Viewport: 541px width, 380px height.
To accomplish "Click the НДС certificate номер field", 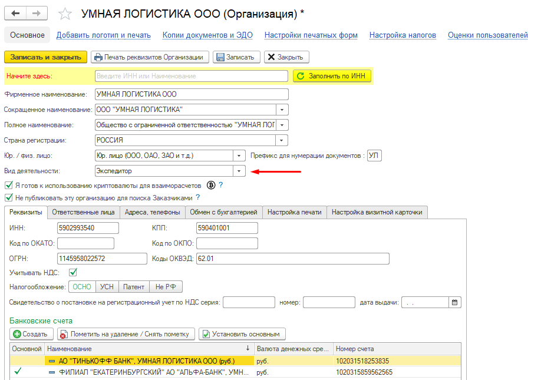I will point(329,302).
